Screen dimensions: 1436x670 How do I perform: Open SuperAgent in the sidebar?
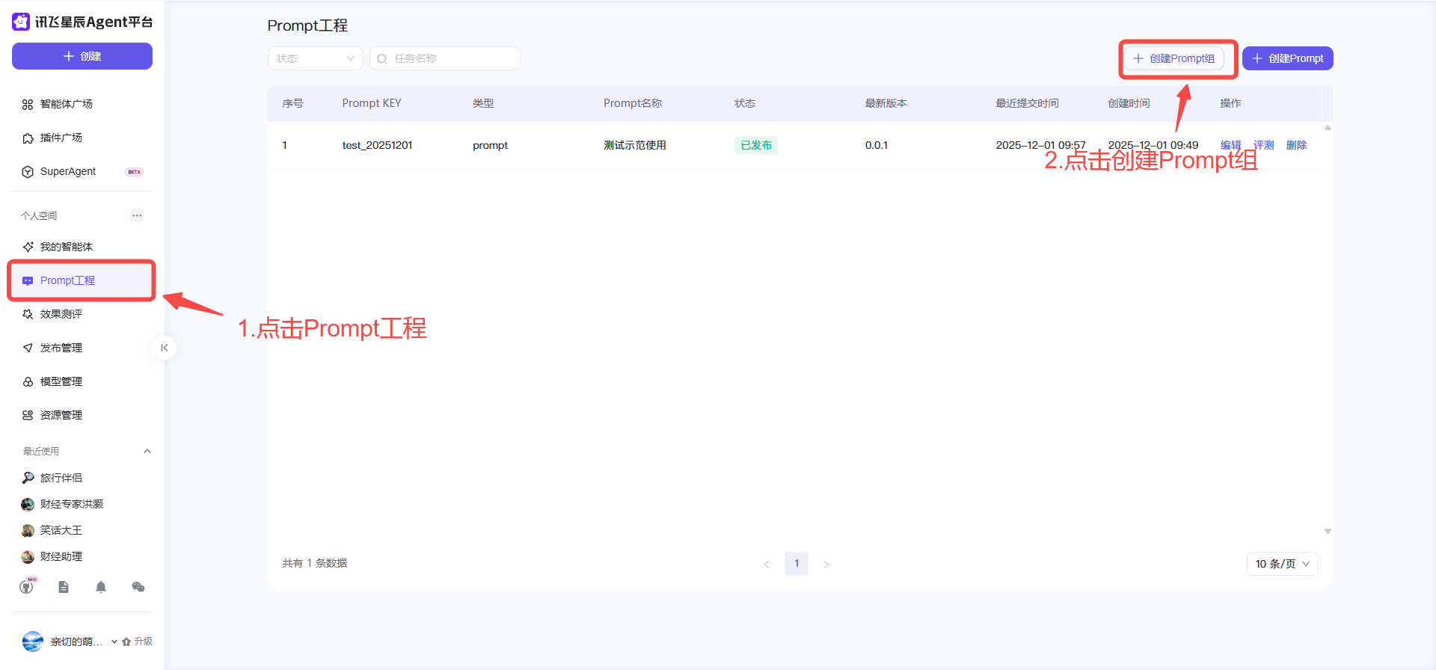coord(68,171)
